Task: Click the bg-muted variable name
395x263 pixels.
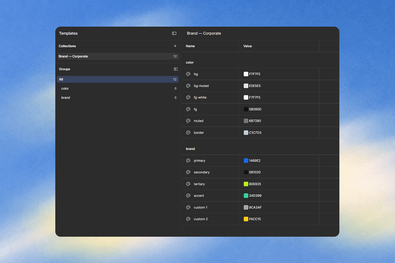Action: 201,86
